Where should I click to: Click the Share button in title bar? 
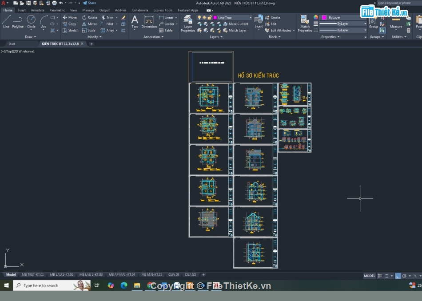point(89,3)
